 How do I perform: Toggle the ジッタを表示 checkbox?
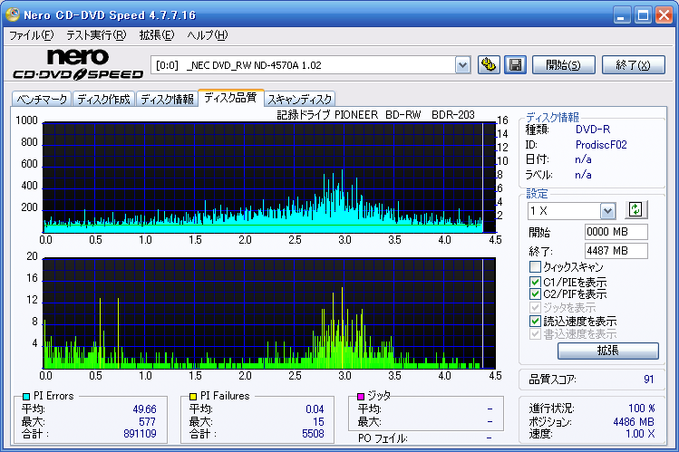535,308
